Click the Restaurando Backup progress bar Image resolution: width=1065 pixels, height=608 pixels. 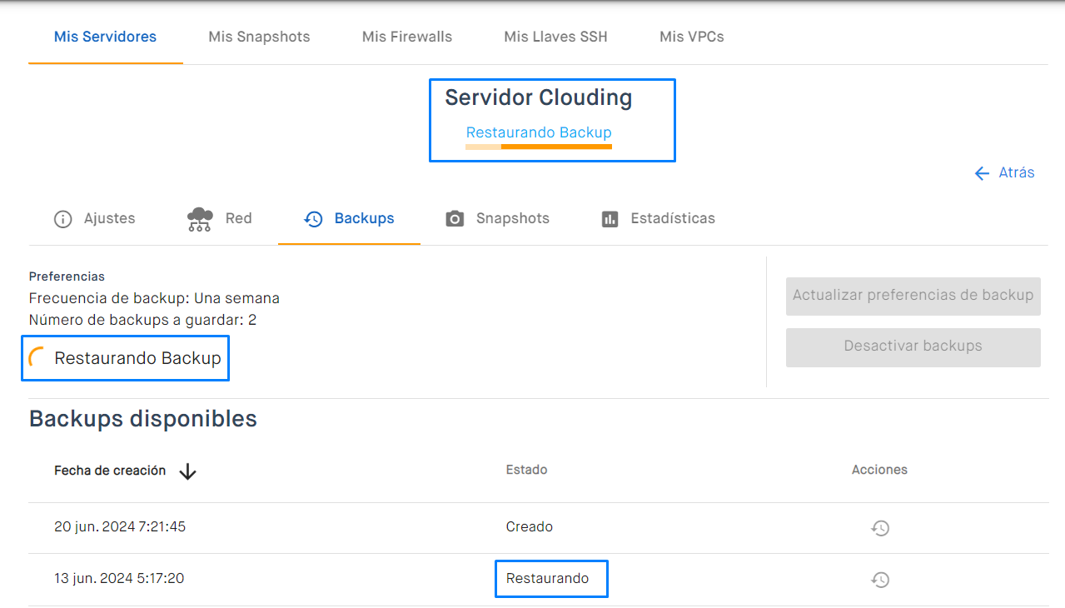[539, 147]
